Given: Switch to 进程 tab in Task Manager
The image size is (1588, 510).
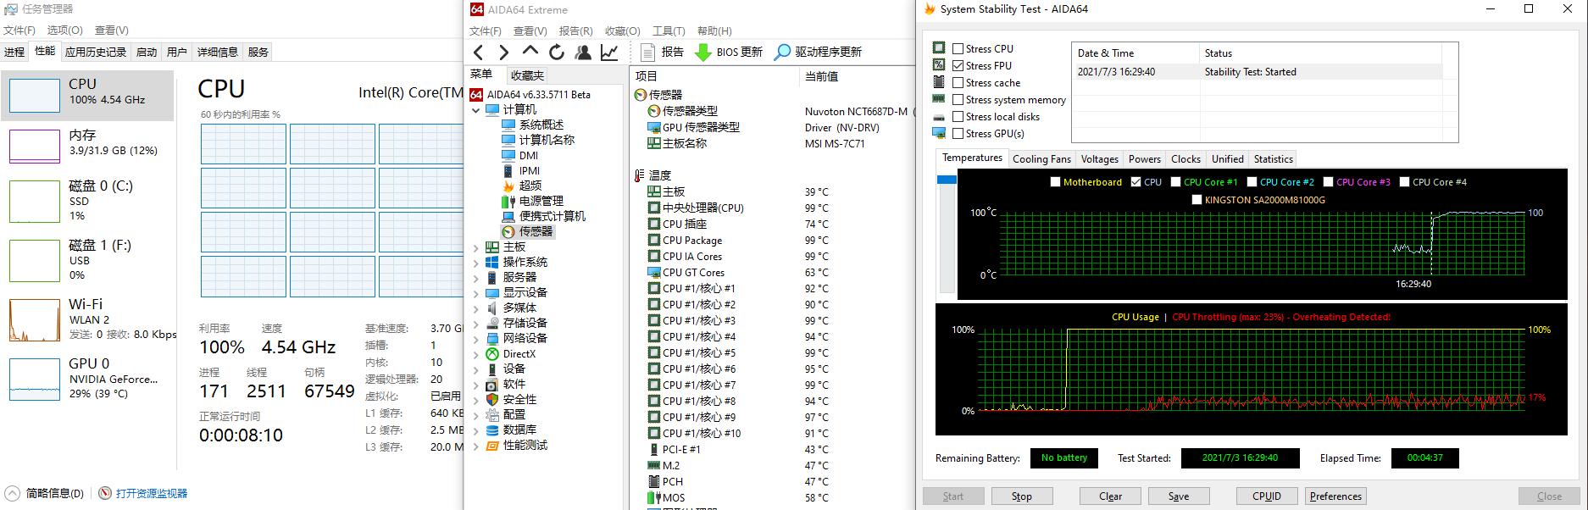Looking at the screenshot, I should [14, 52].
